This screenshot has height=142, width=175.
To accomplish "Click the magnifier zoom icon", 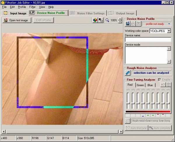I will coord(107,20).
